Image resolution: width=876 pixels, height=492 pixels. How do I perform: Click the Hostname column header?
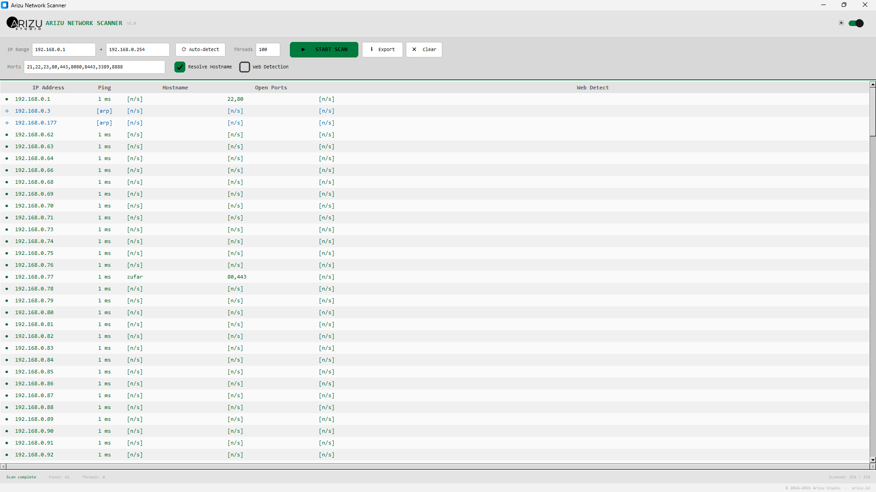pos(175,88)
